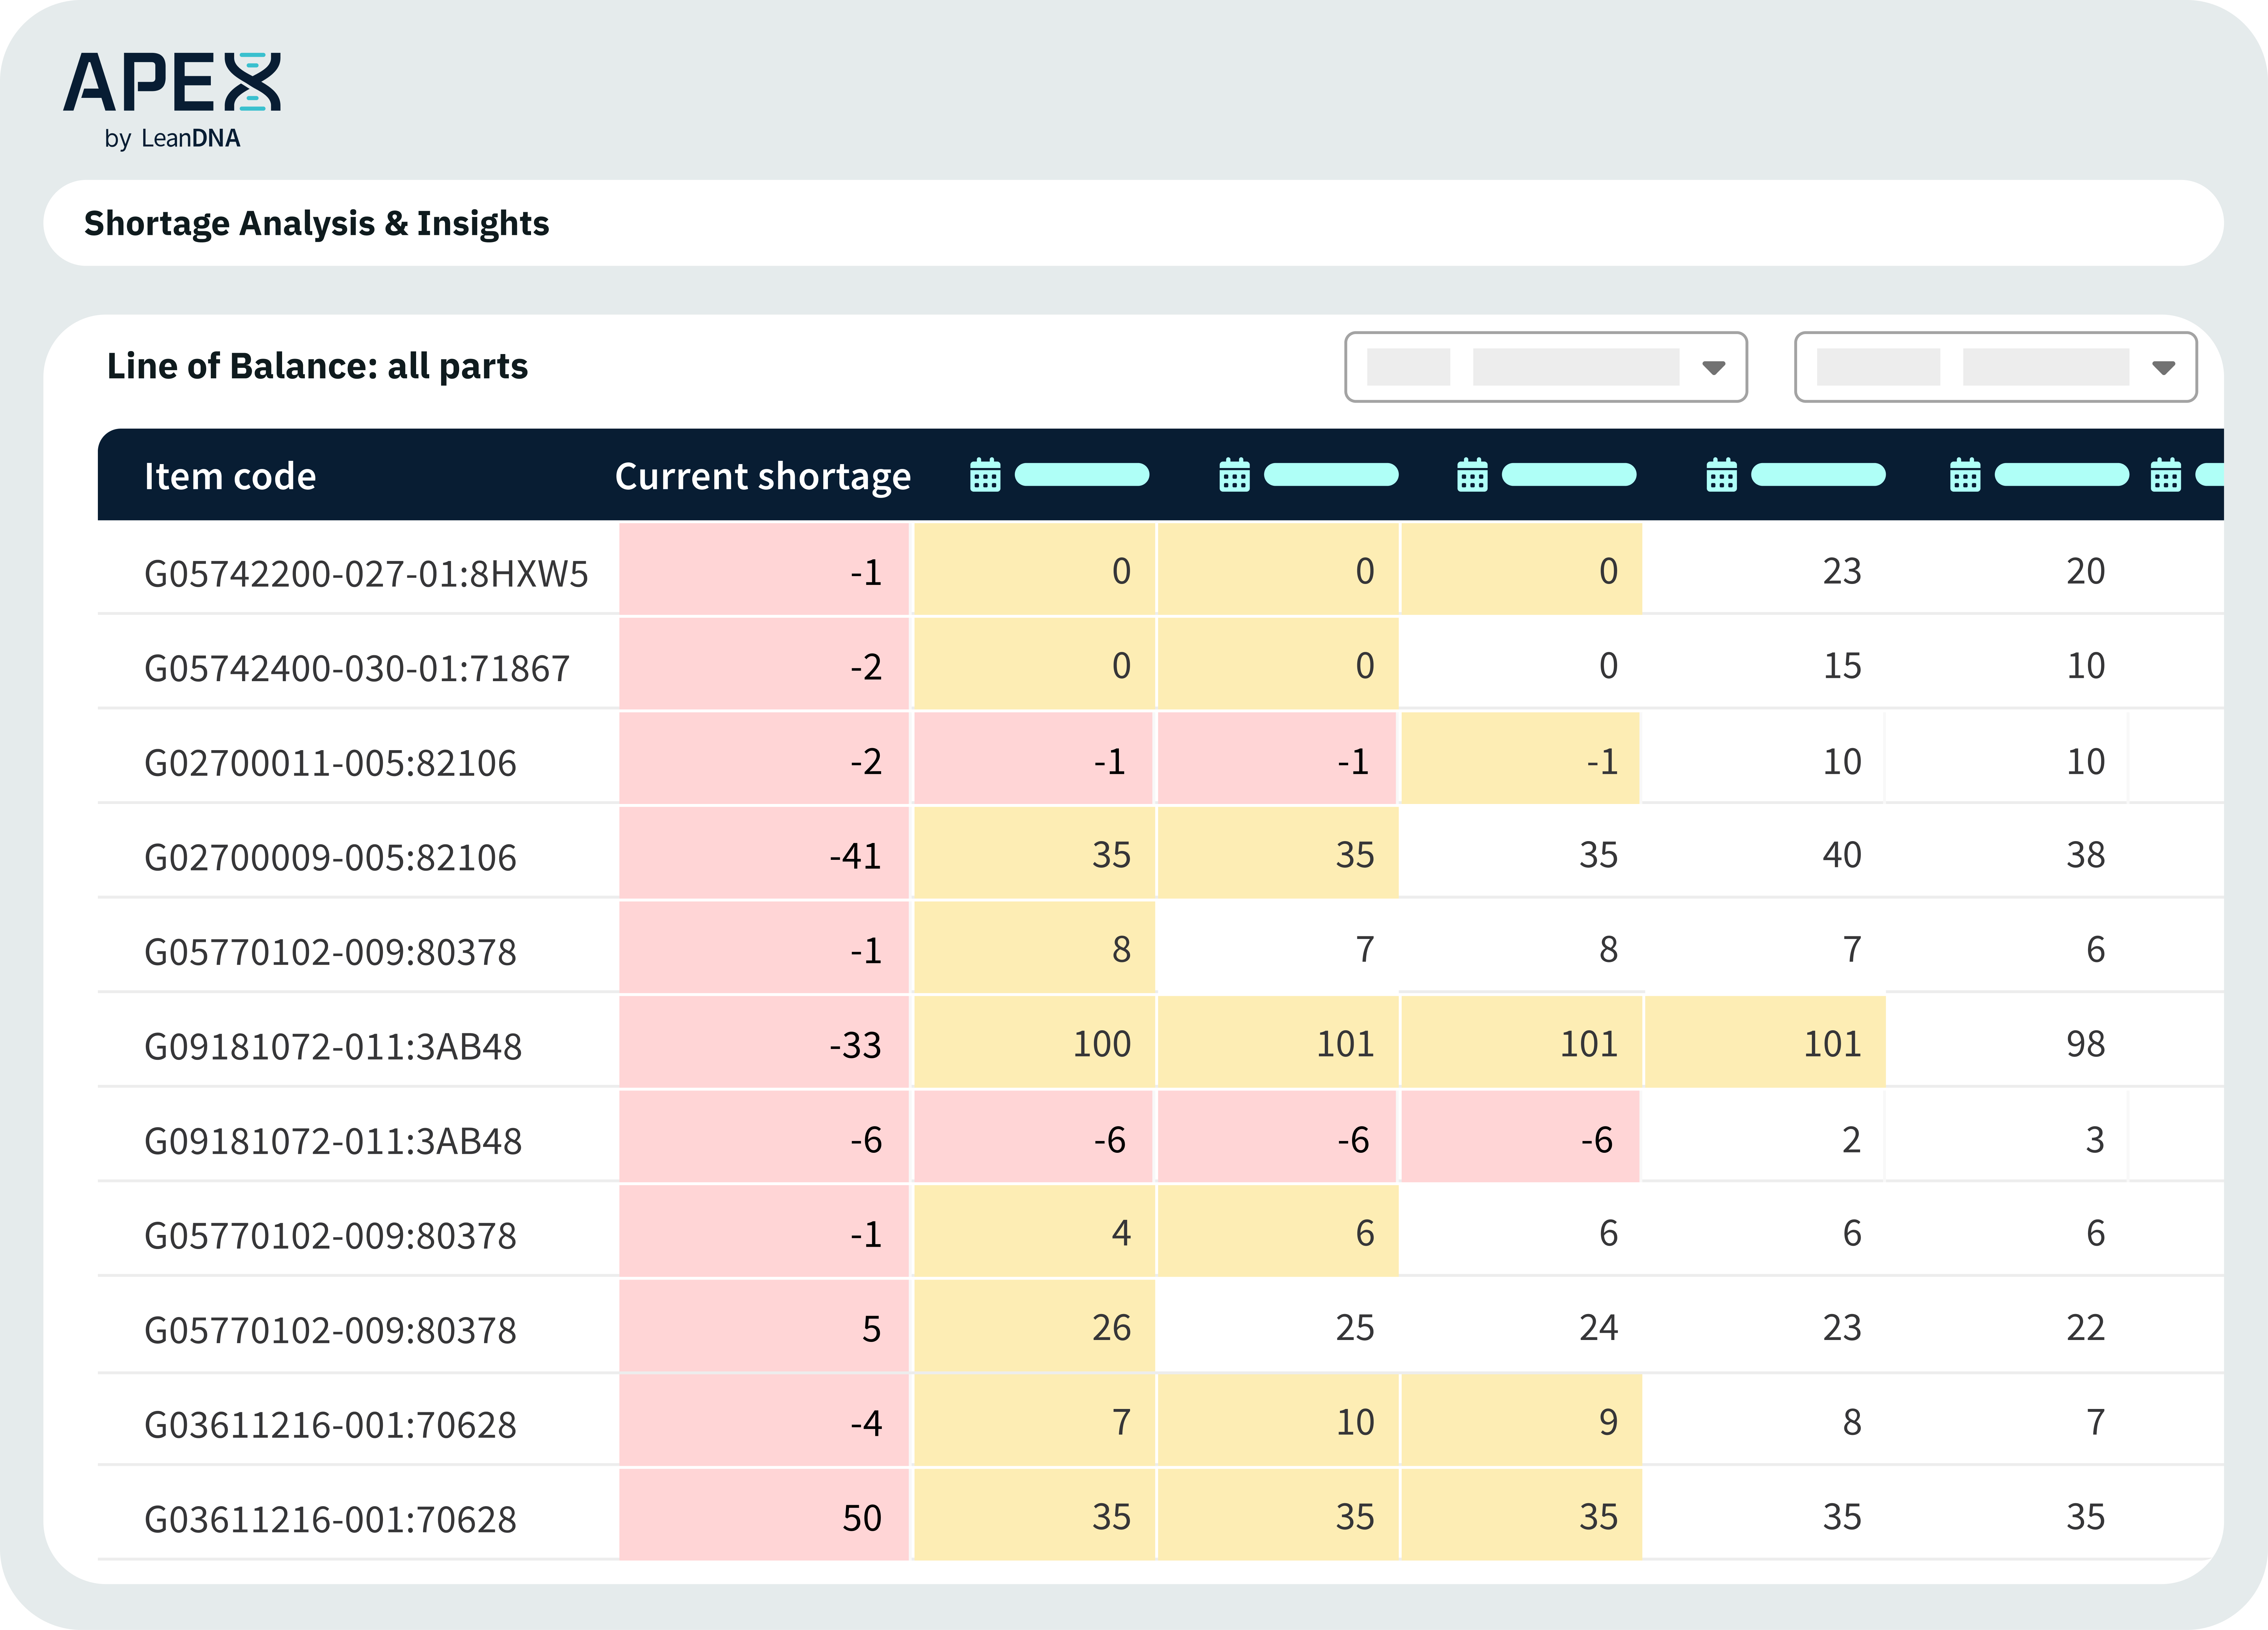This screenshot has height=1630, width=2268.
Task: Sort by Current shortage column header
Action: 762,476
